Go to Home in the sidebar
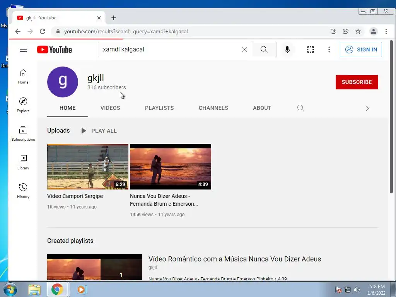 23,77
